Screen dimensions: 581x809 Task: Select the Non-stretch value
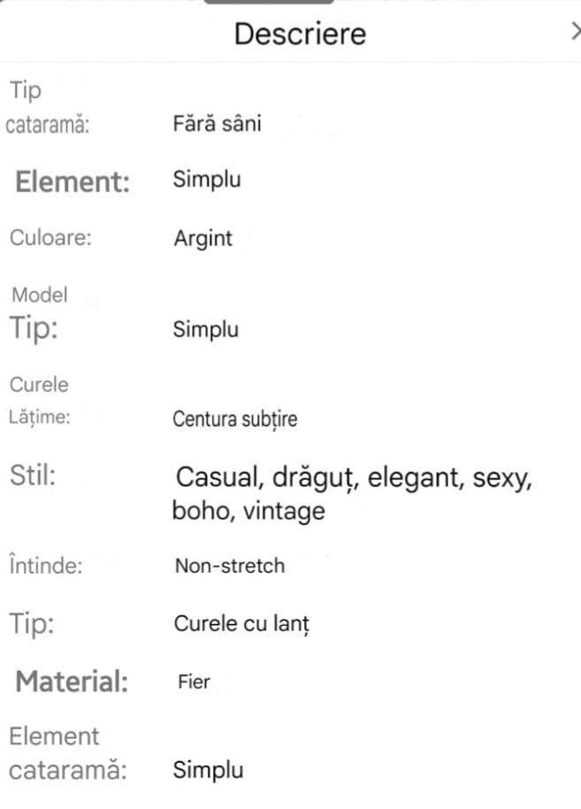point(229,566)
